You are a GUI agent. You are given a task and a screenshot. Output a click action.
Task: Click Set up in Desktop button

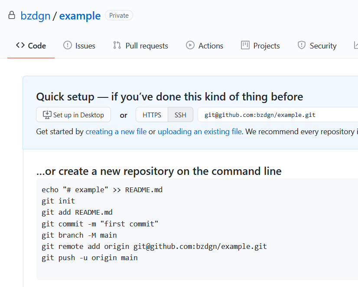74,115
